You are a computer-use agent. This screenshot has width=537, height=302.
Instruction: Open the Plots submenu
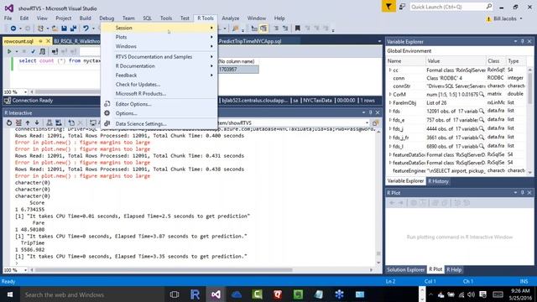[x=159, y=37]
